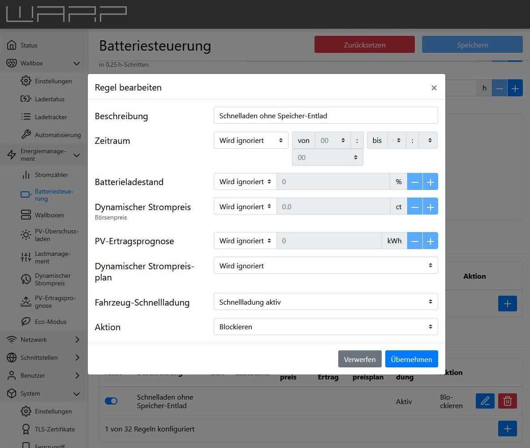Image resolution: width=530 pixels, height=448 pixels.
Task: Add a new rule with bottom plus button
Action: click(507, 429)
